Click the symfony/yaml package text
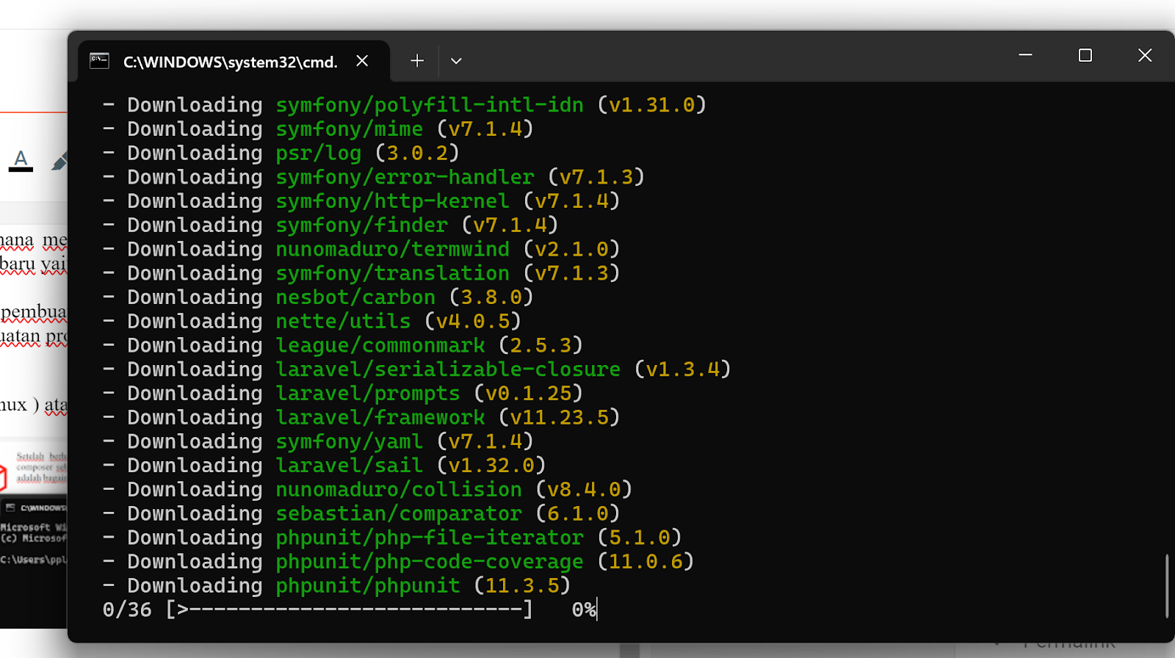The height and width of the screenshot is (658, 1175). tap(350, 442)
